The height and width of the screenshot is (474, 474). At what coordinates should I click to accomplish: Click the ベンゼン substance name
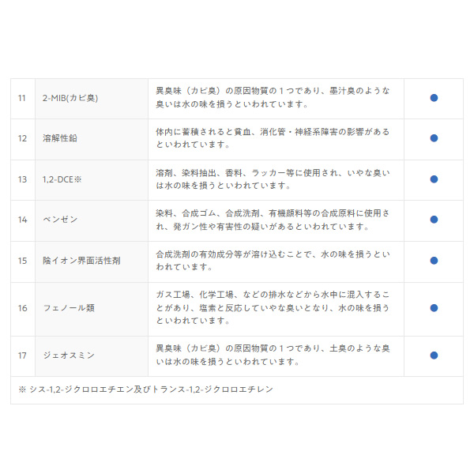coord(60,220)
